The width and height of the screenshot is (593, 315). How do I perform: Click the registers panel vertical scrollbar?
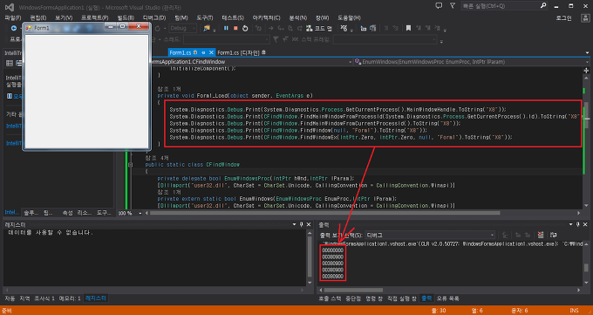click(x=310, y=257)
